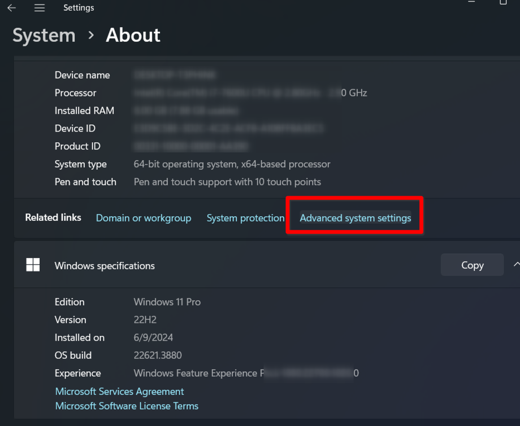Click the Settings window title text

pos(79,8)
